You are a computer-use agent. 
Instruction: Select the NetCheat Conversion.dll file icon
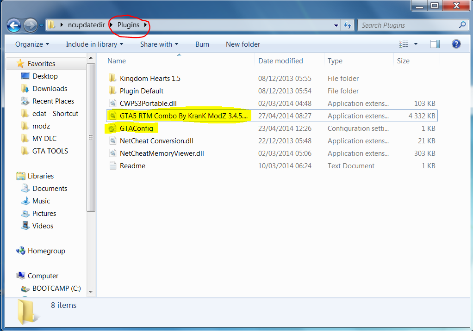tap(112, 141)
